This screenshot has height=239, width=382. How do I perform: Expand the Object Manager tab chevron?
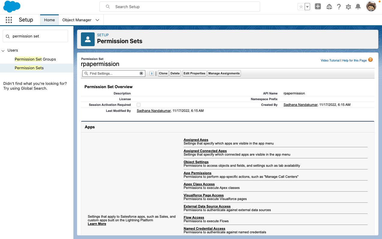pos(97,20)
